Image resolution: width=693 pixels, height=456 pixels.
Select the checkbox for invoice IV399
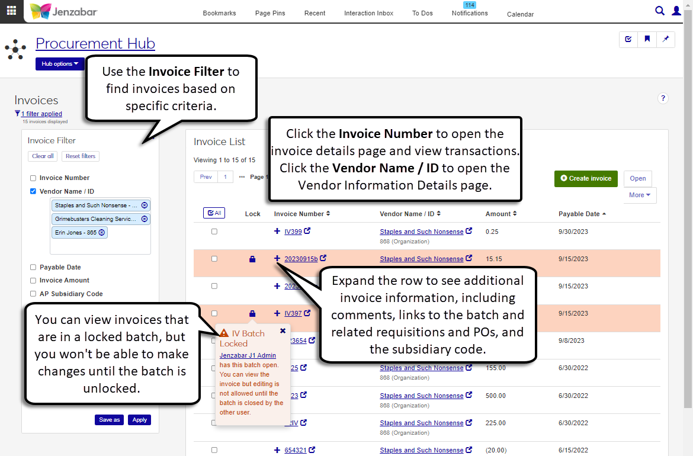click(214, 232)
